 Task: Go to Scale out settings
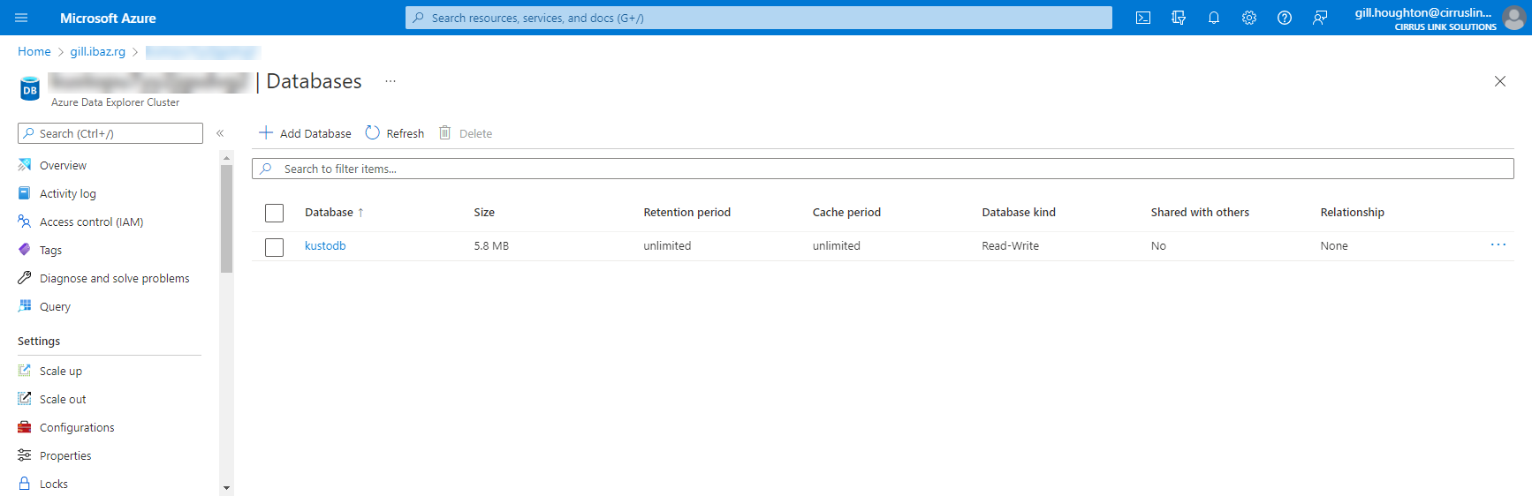[x=63, y=400]
